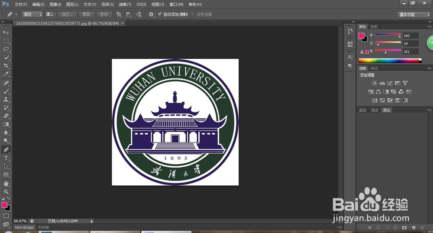The width and height of the screenshot is (433, 233).
Task: Open the Adjustments panel flyout menu
Action: [x=429, y=68]
